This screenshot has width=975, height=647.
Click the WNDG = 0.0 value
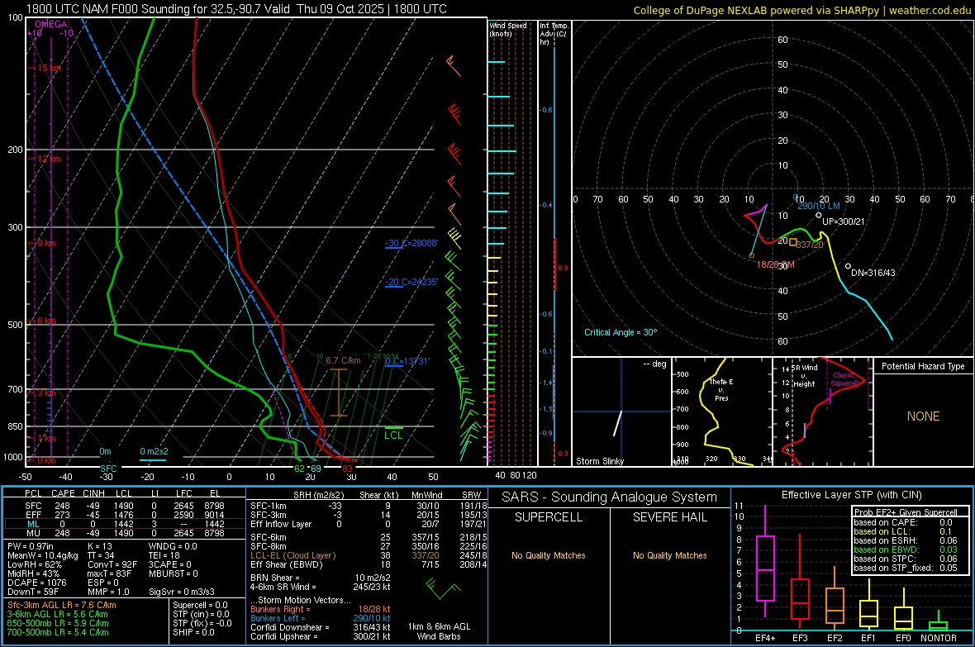click(173, 546)
